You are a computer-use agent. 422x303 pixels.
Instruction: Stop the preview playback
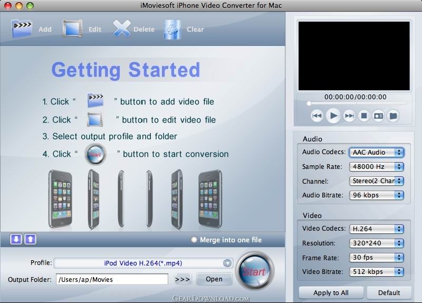[364, 116]
